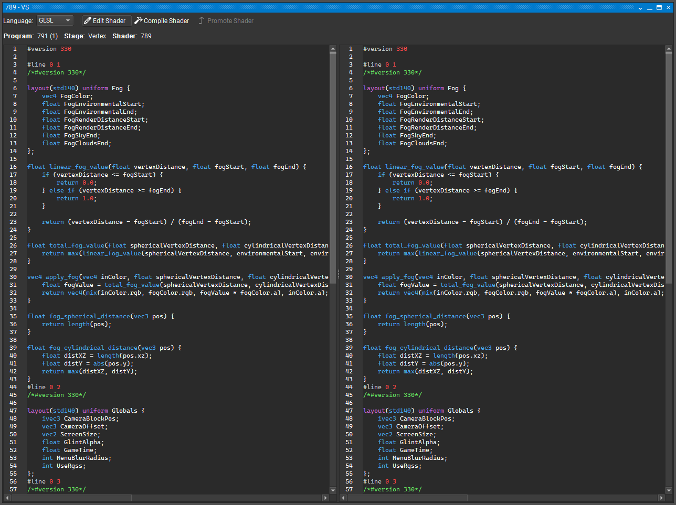Click the wrench icon for Compile Shader
Image resolution: width=676 pixels, height=505 pixels.
click(139, 20)
